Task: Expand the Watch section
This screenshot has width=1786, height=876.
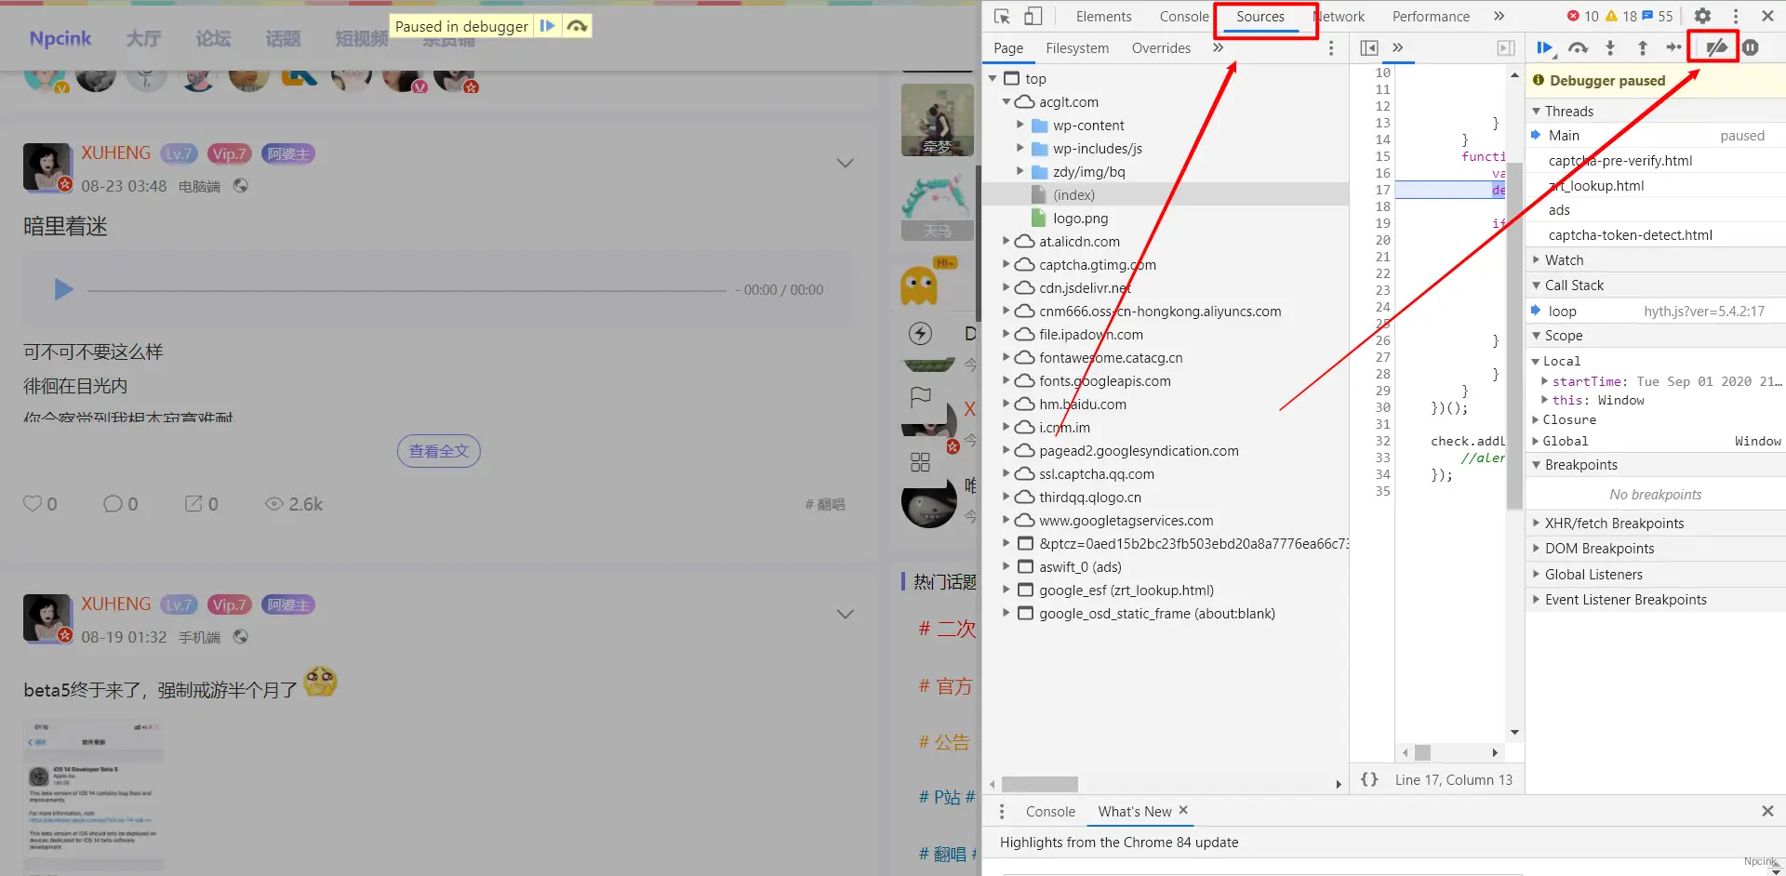Action: [x=1564, y=260]
